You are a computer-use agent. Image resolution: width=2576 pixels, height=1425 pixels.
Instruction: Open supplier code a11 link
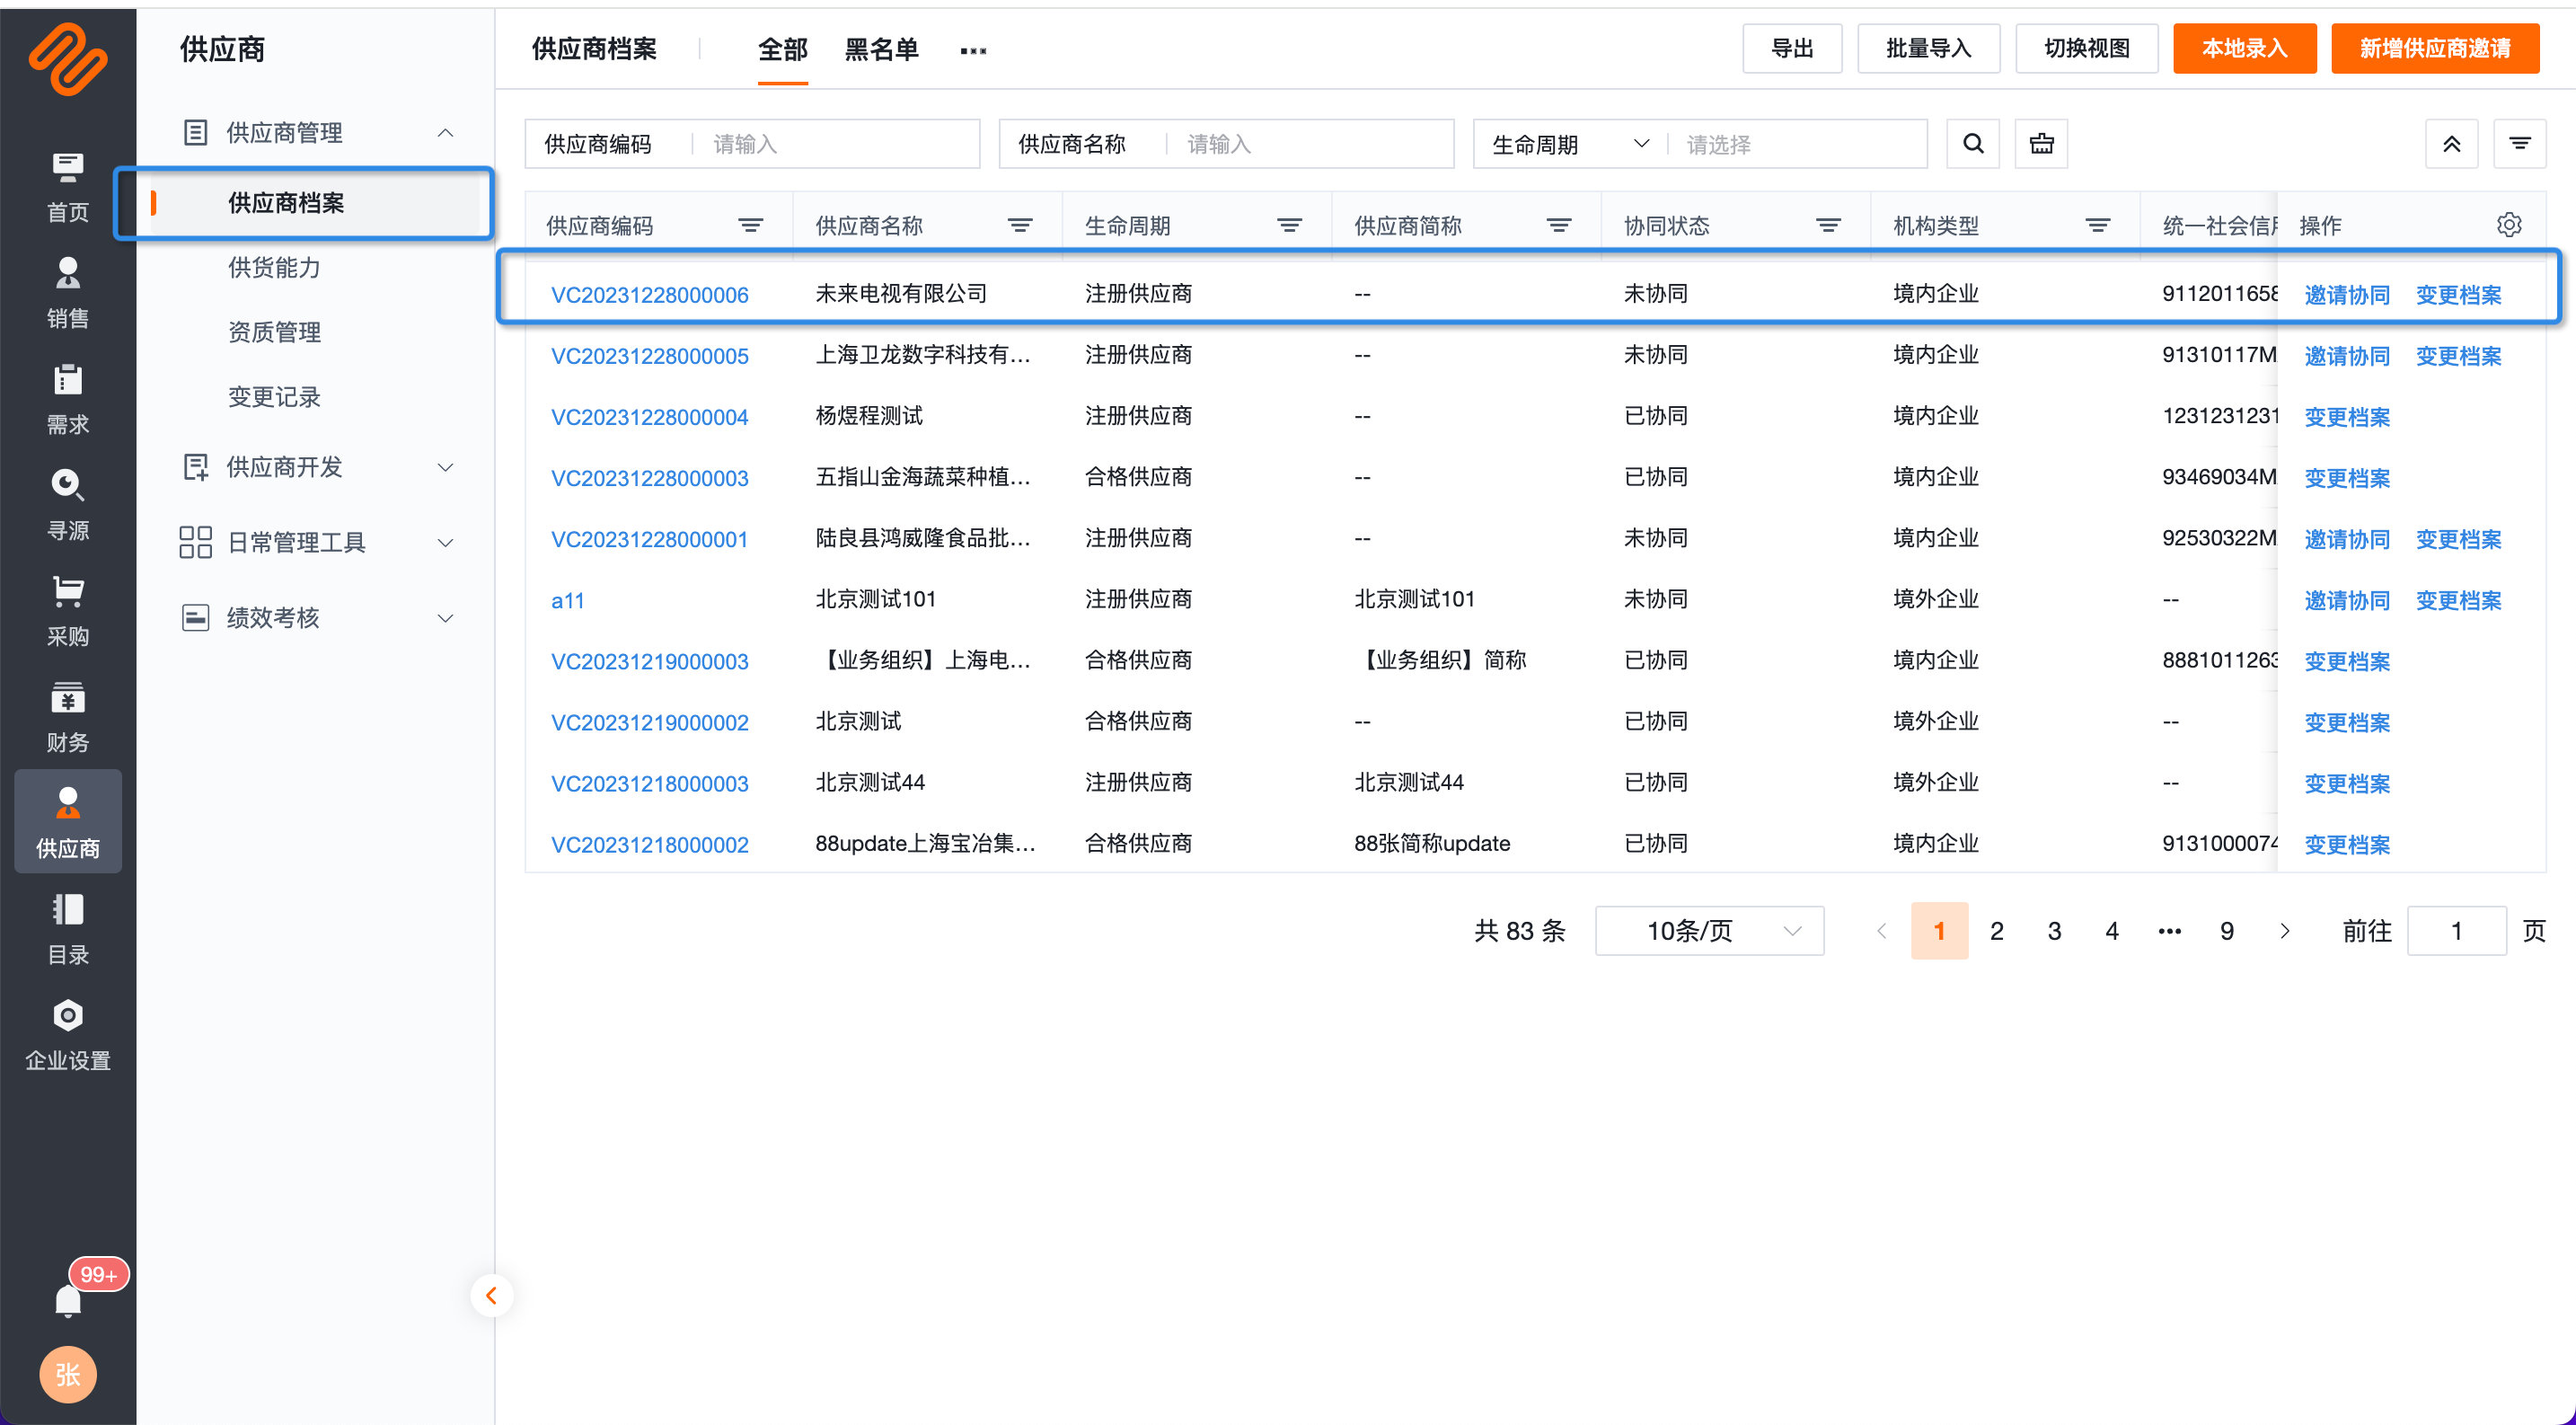tap(567, 600)
